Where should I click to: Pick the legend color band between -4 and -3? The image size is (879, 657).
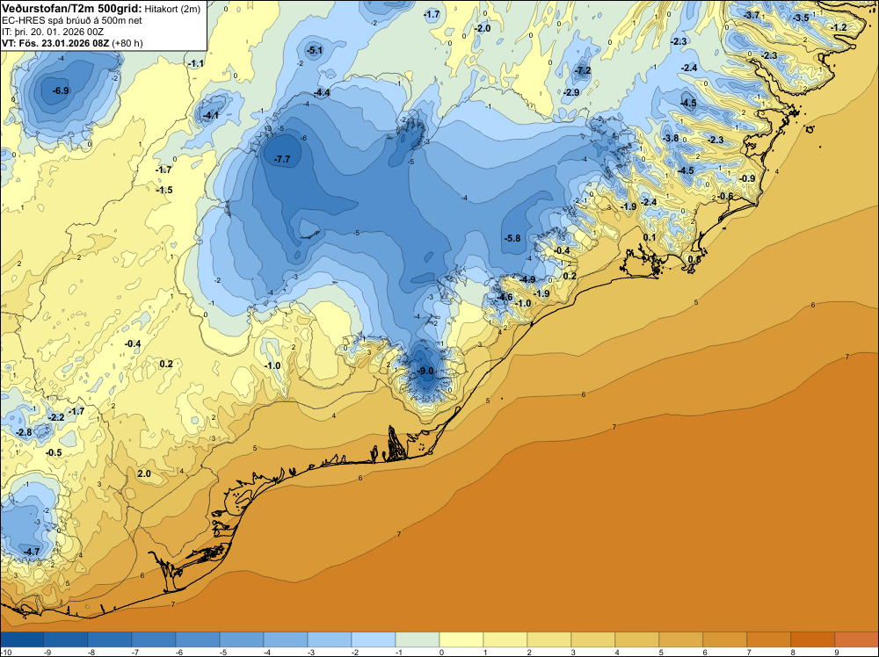coord(286,639)
